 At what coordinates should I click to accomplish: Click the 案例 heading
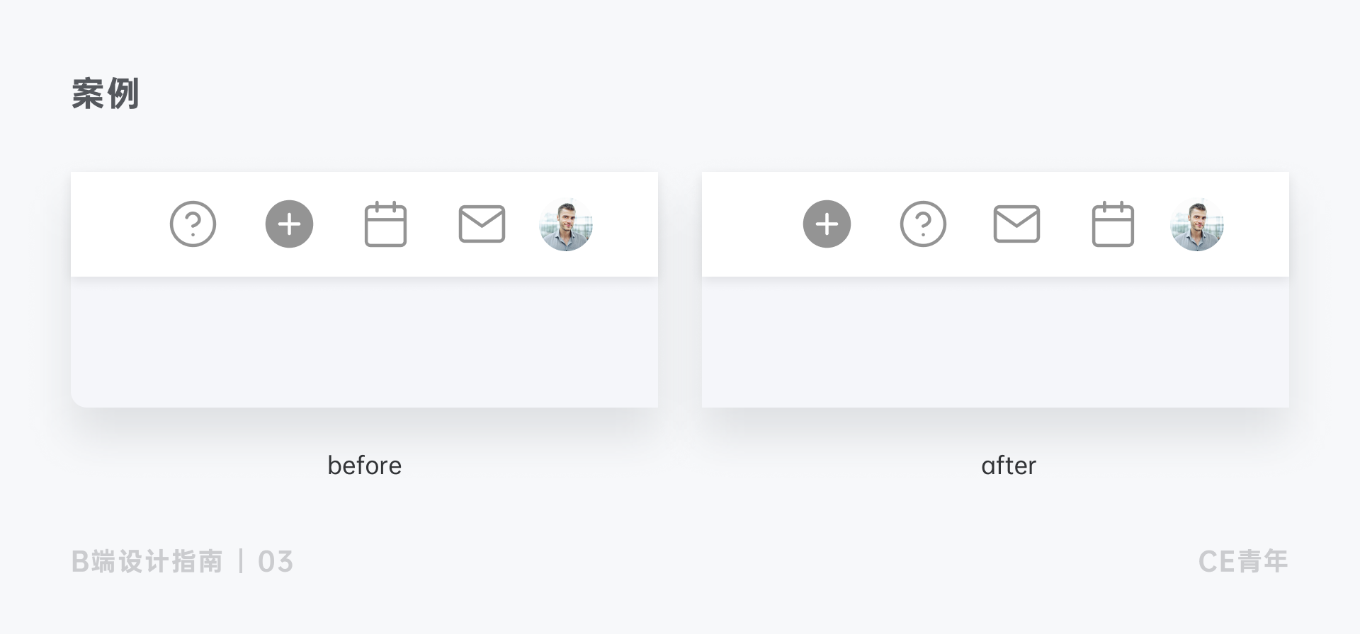(x=105, y=93)
